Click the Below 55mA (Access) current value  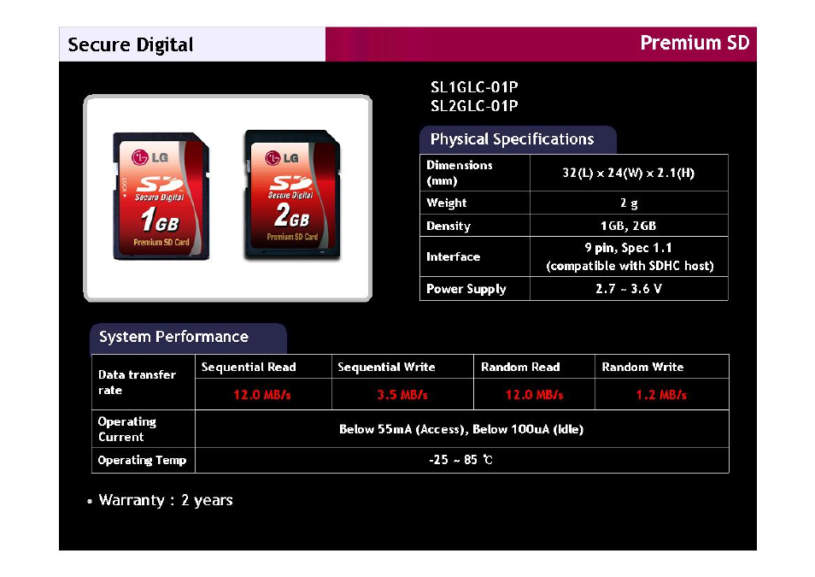pos(461,429)
